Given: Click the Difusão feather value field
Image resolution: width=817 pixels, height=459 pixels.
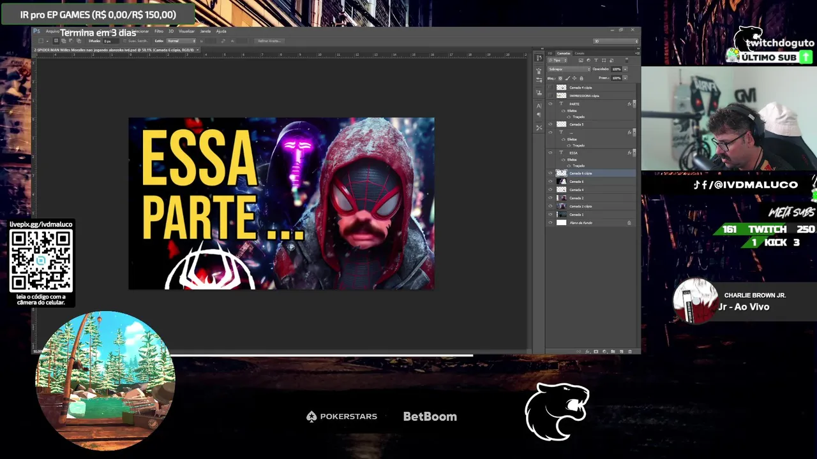Looking at the screenshot, I should (110, 41).
